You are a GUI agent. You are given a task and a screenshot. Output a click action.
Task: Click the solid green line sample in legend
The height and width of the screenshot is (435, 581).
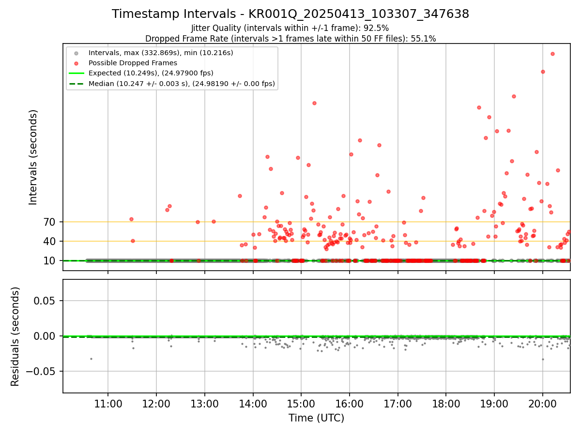(76, 73)
